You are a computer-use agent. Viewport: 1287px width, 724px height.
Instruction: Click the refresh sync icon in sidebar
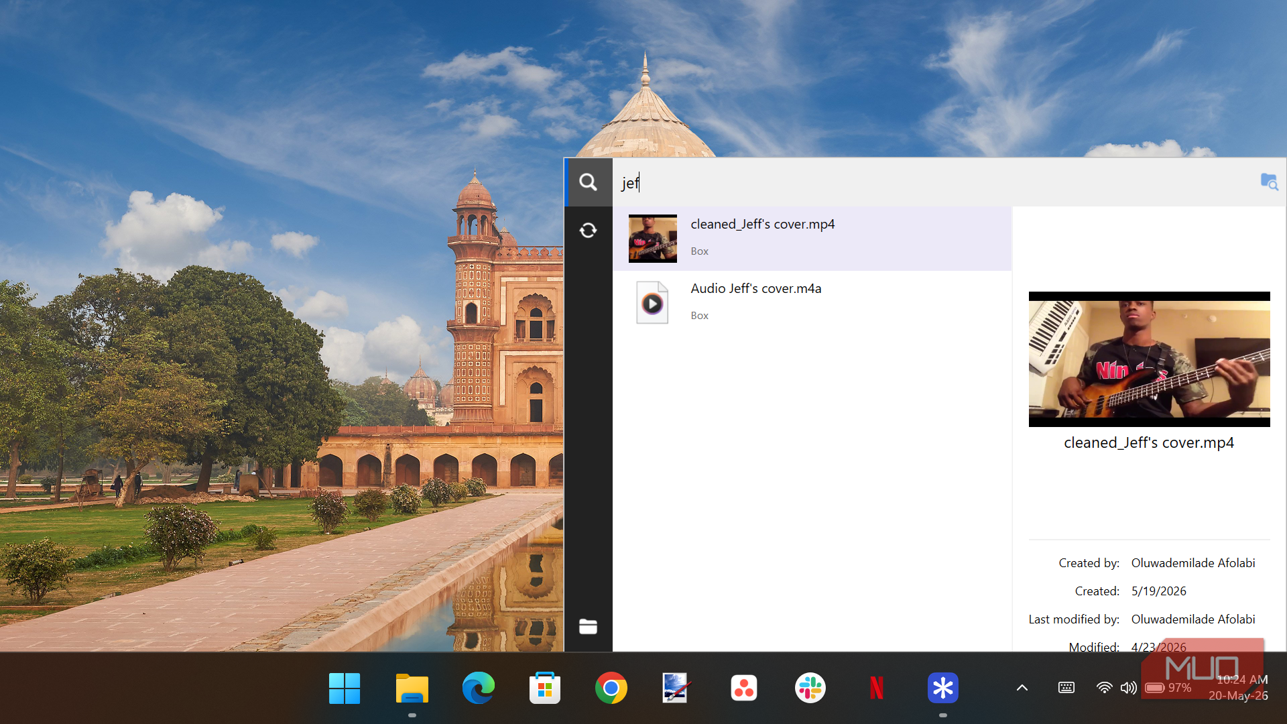588,231
